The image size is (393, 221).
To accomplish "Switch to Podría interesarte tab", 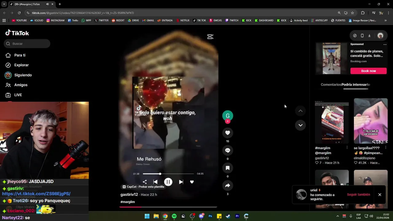I will (356, 84).
